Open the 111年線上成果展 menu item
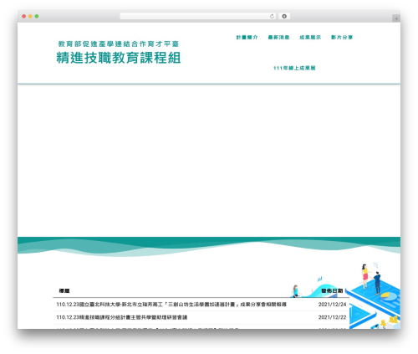The image size is (418, 354). [294, 68]
